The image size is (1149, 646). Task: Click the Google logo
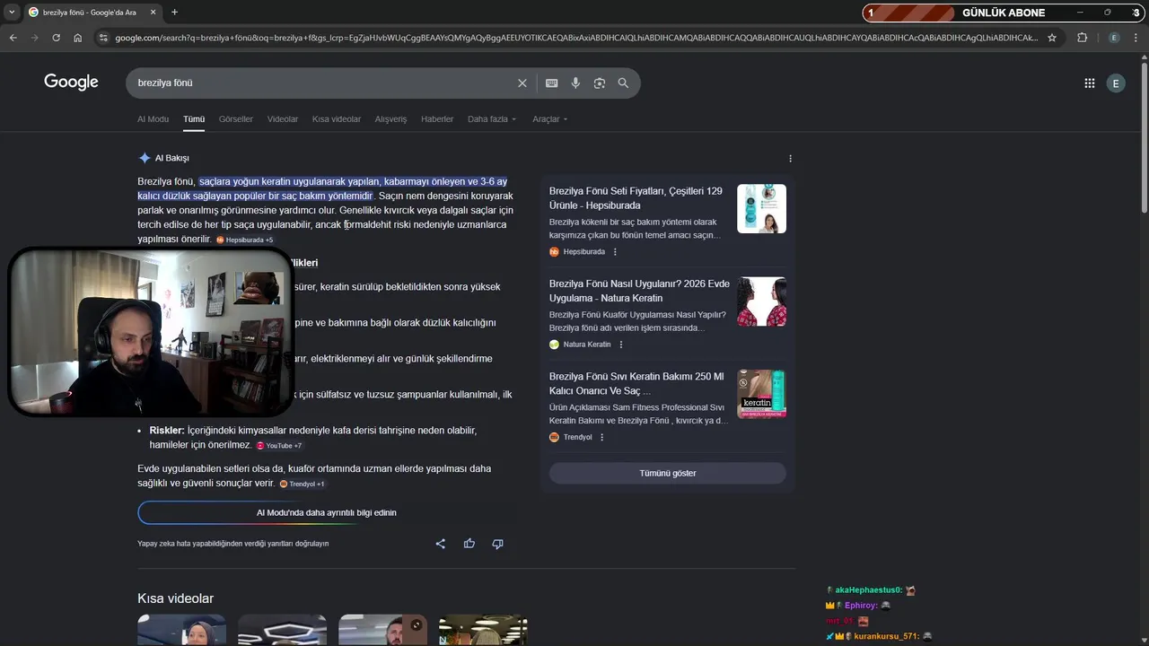coord(71,83)
